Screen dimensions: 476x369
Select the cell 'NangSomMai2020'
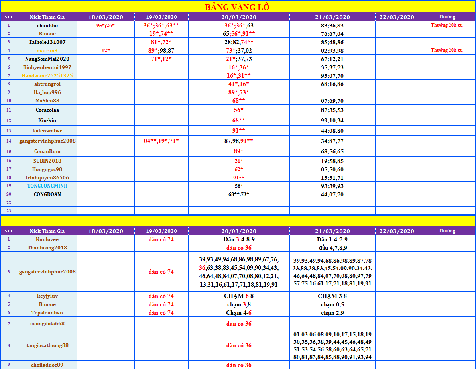click(47, 59)
